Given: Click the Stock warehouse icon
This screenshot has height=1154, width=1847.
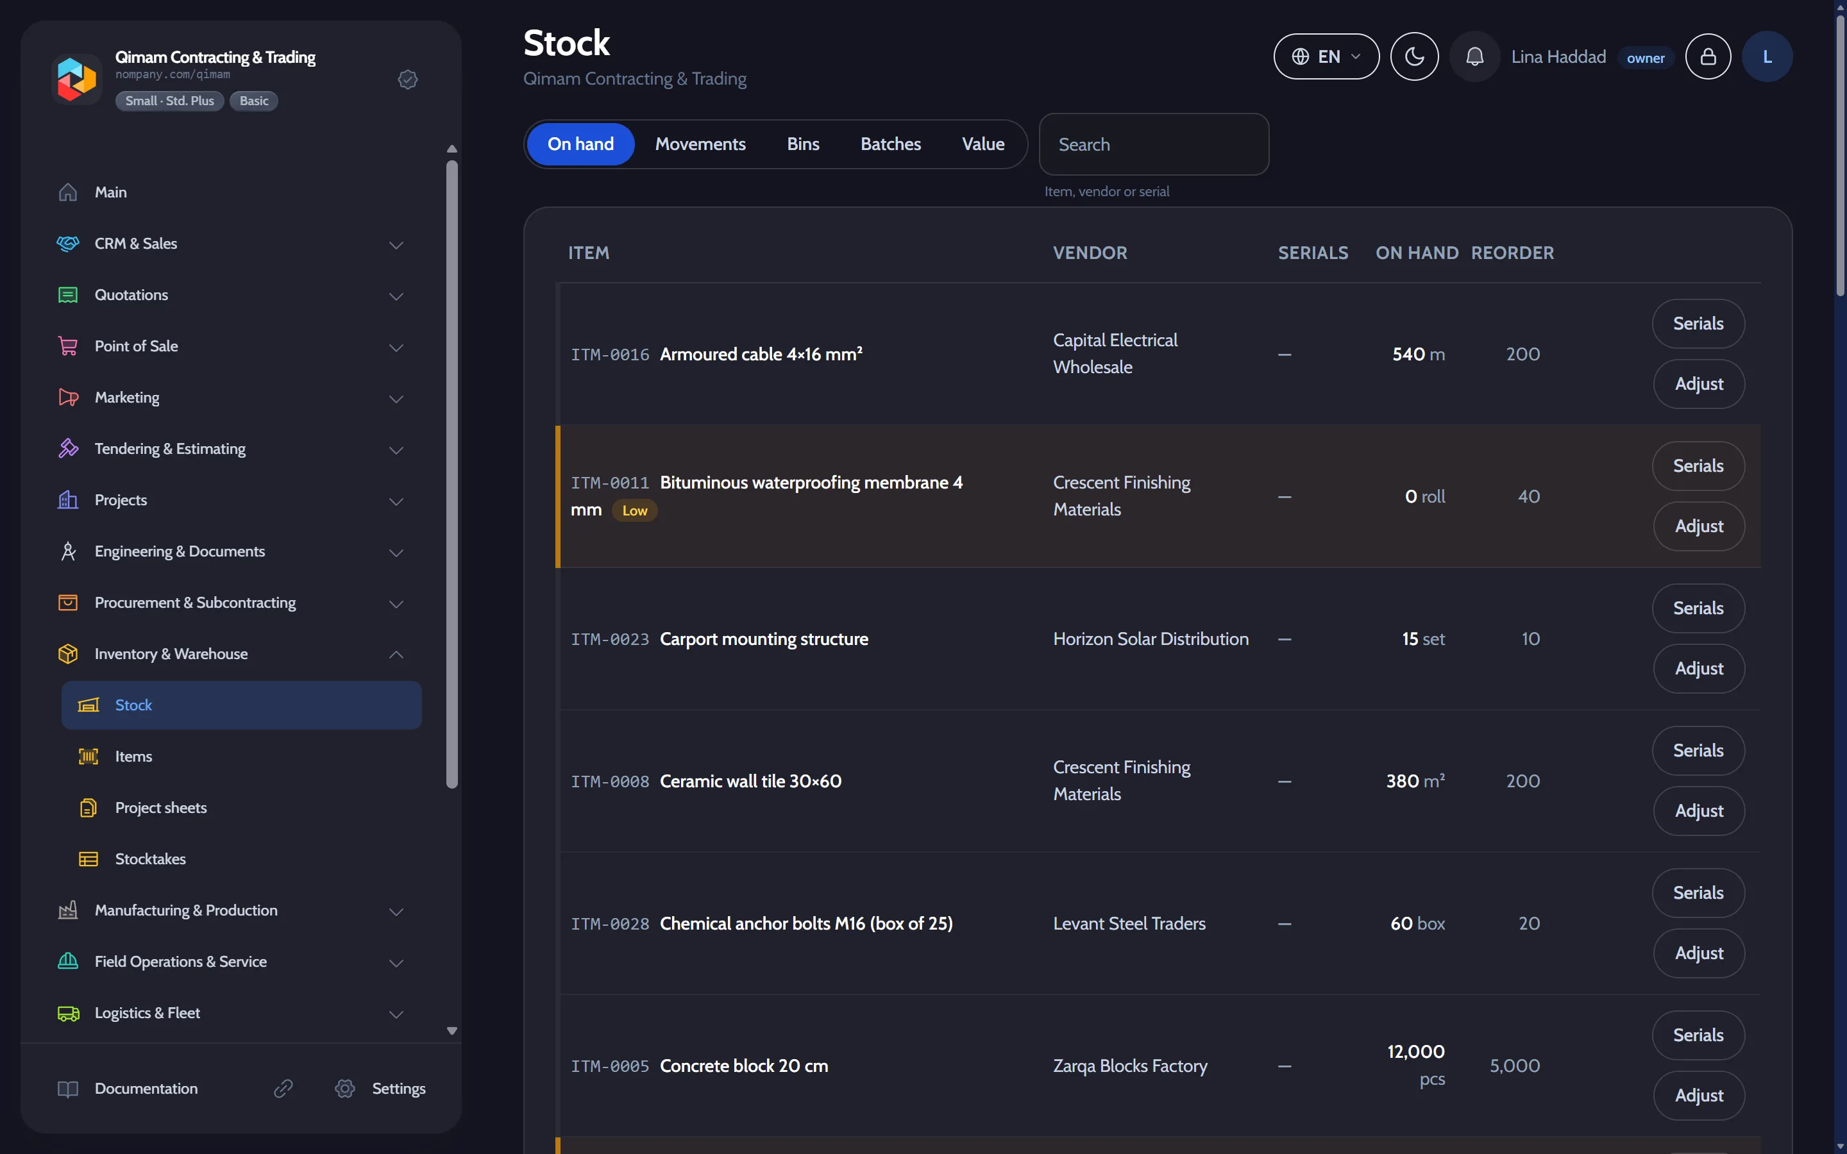Looking at the screenshot, I should tap(89, 705).
